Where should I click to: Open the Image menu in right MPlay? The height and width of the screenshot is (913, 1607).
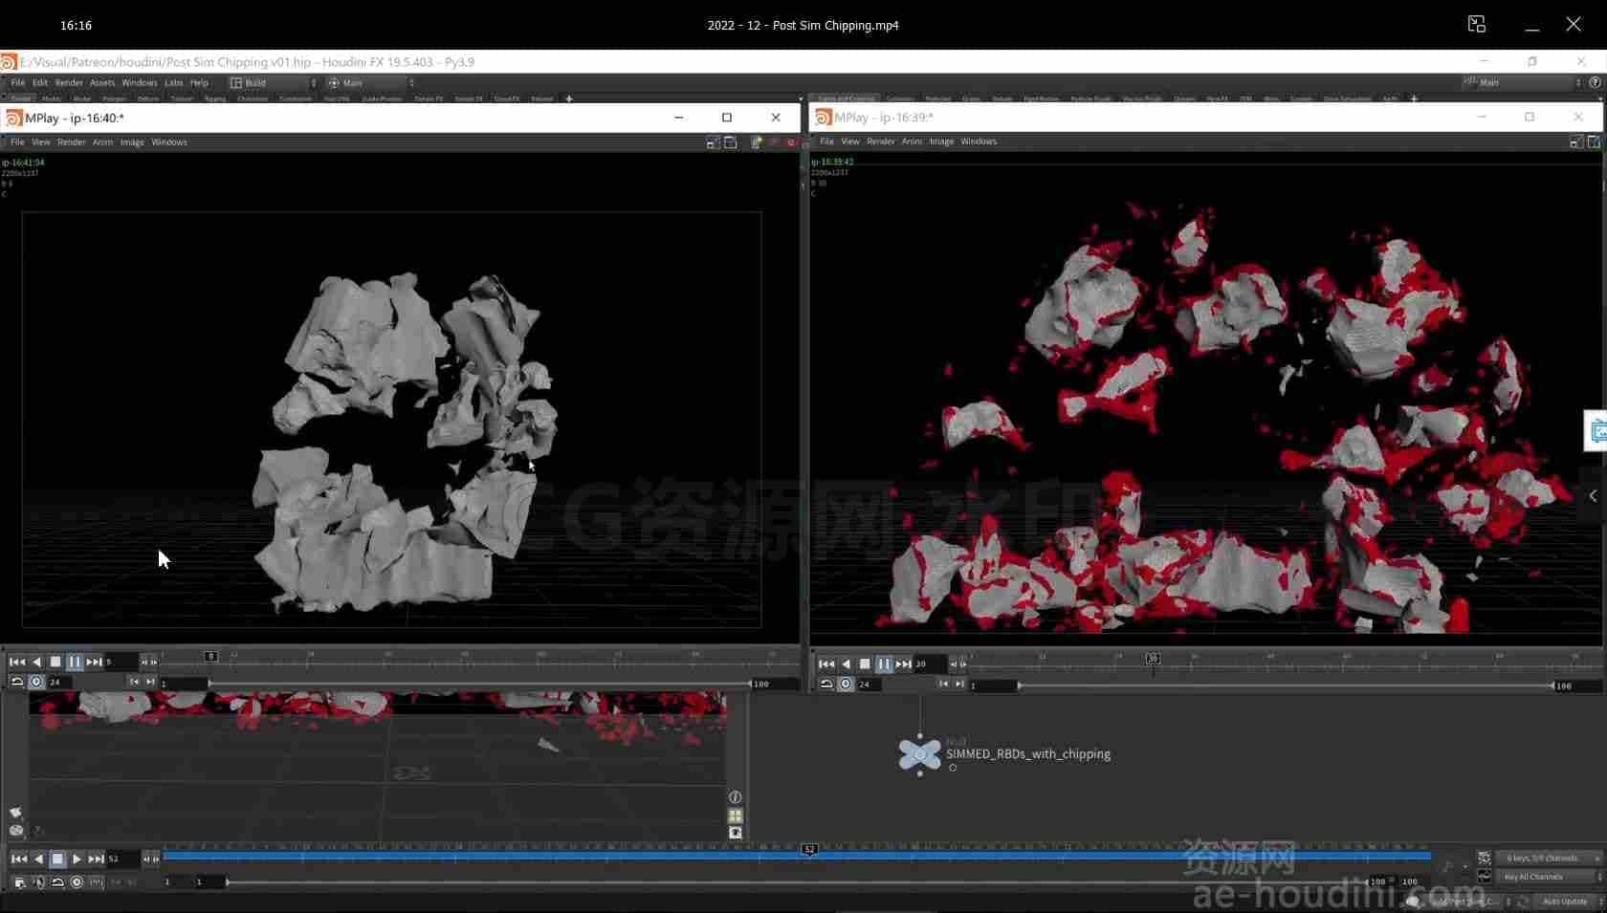coord(941,141)
